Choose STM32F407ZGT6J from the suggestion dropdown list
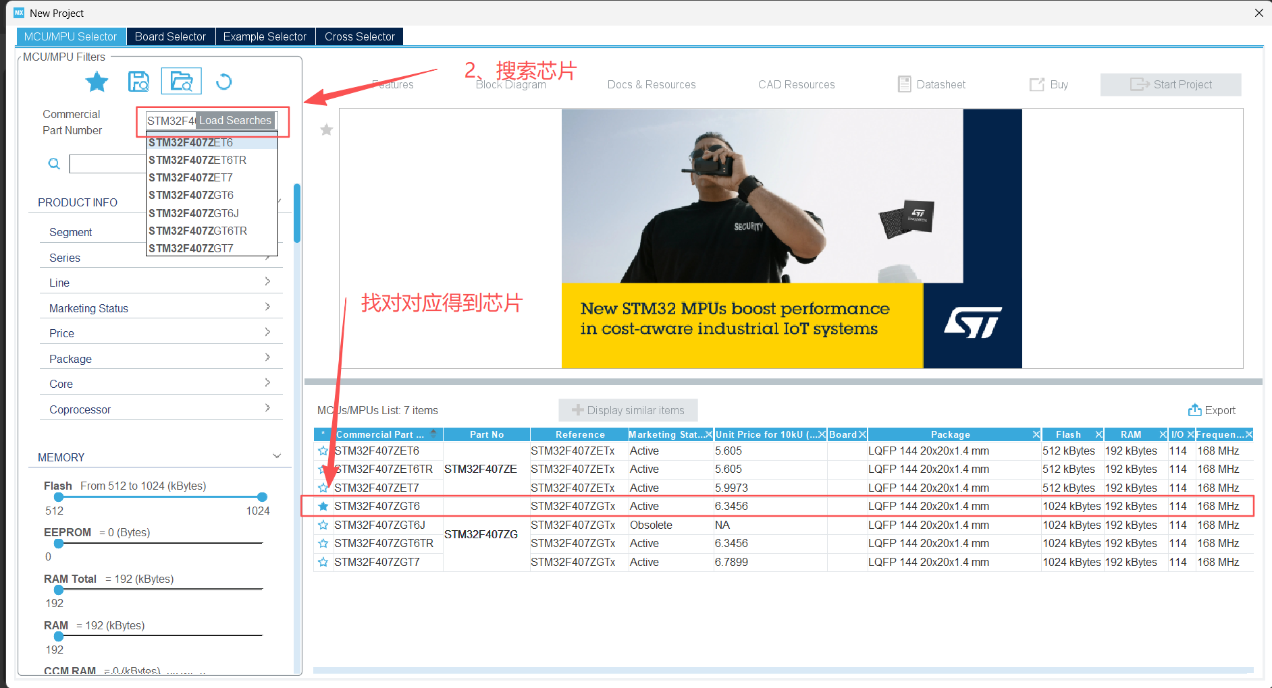The width and height of the screenshot is (1272, 688). pos(212,213)
